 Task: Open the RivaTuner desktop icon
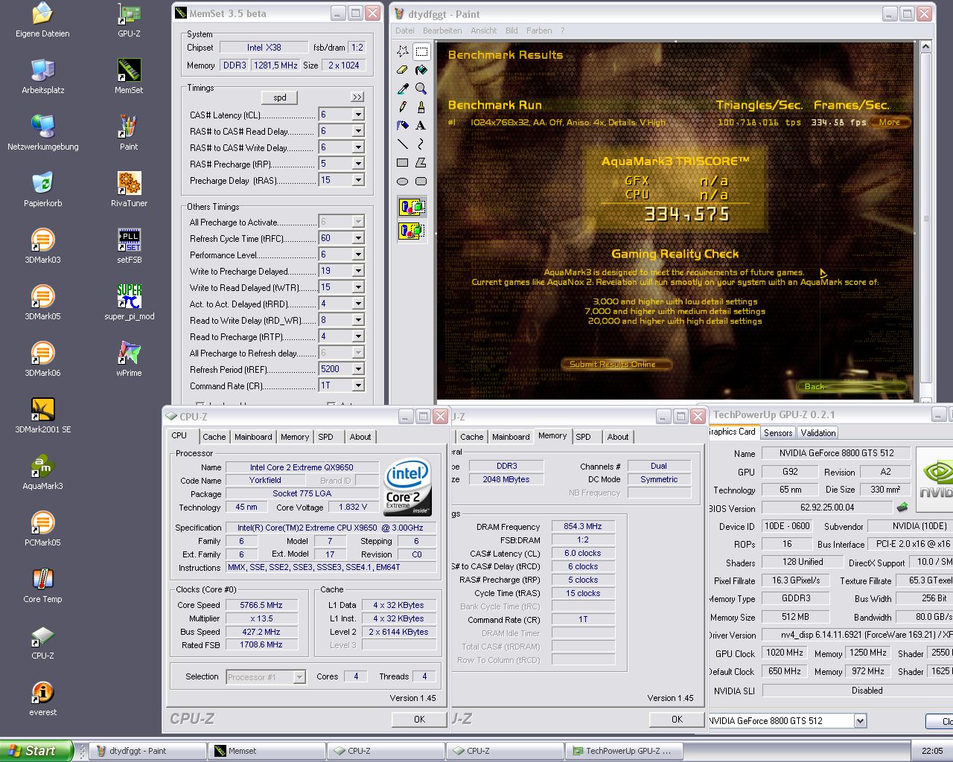129,189
